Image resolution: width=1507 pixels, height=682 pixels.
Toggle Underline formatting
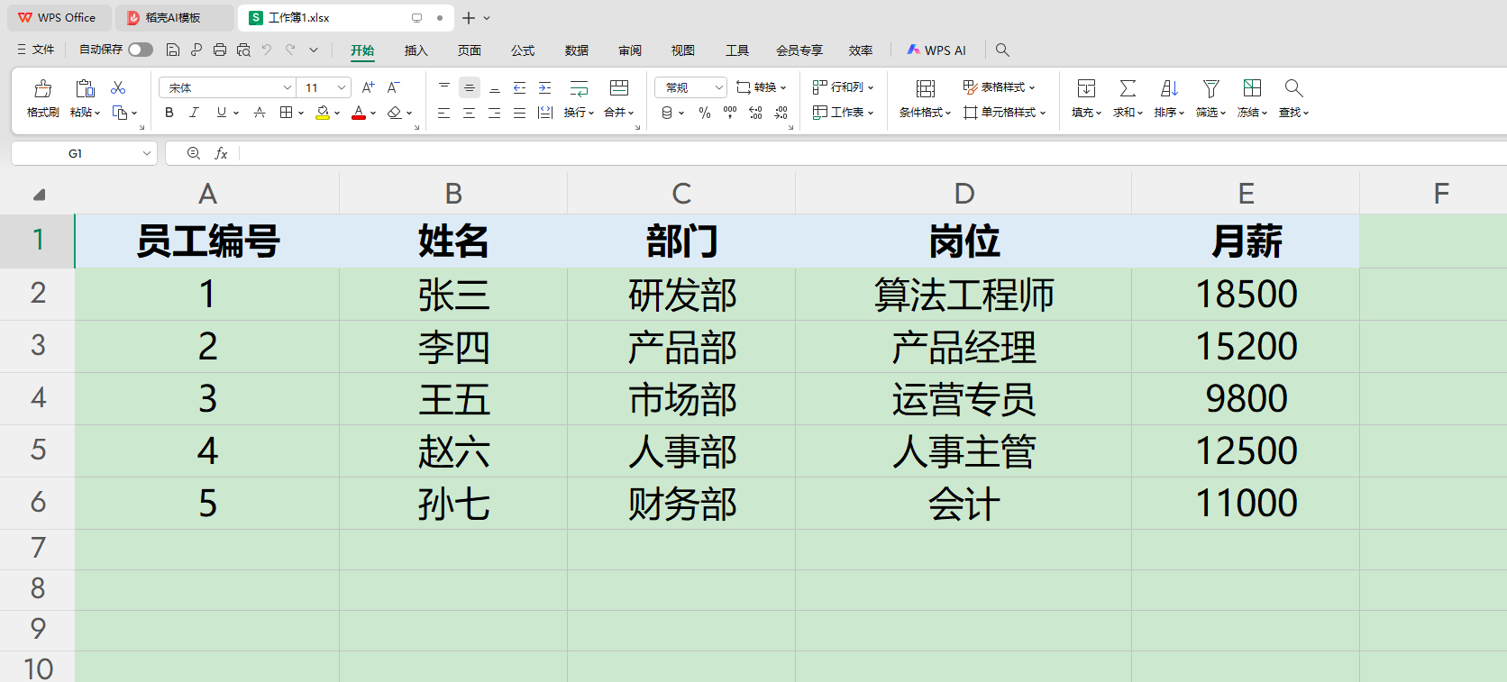(222, 113)
